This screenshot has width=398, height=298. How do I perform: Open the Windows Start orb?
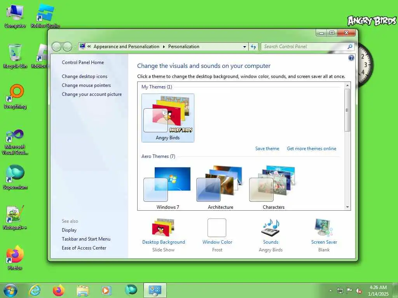tap(10, 290)
